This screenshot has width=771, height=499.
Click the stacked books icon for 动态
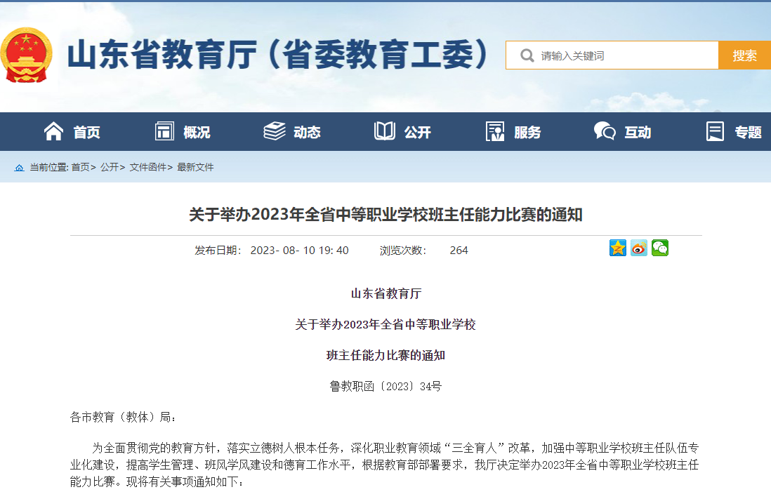pos(275,131)
